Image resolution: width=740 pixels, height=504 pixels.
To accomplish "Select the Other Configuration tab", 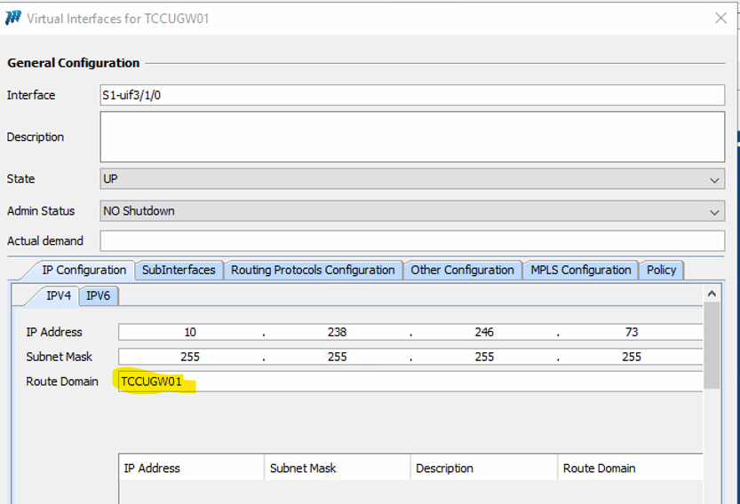I will coord(462,270).
